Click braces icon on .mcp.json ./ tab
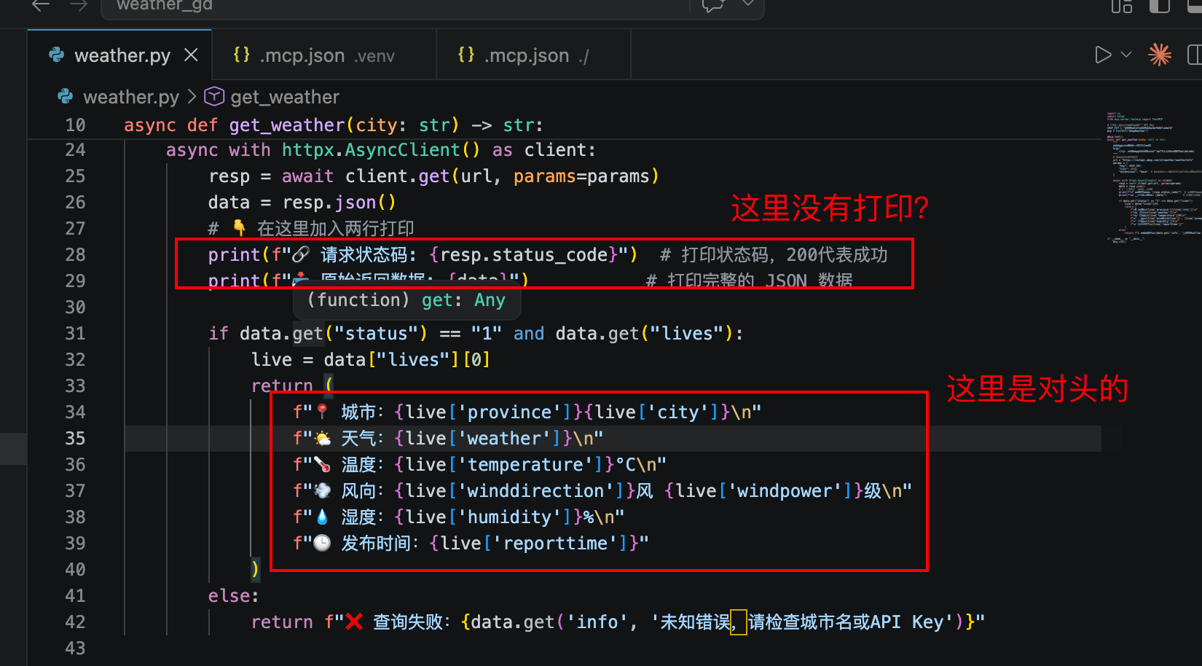Viewport: 1202px width, 666px height. coord(466,55)
